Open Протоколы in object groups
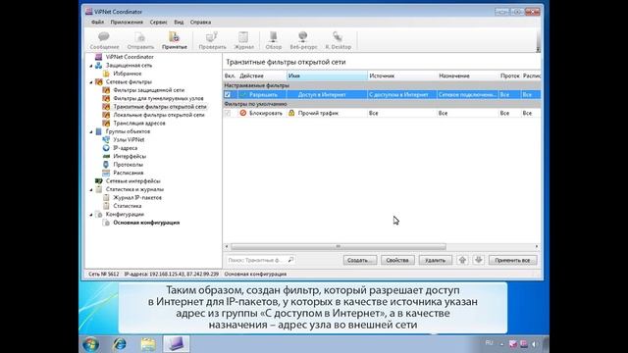This screenshot has width=628, height=353. pos(128,165)
